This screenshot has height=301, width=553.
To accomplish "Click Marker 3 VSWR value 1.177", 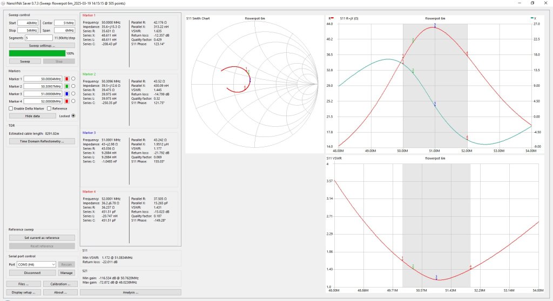I will [x=158, y=149].
